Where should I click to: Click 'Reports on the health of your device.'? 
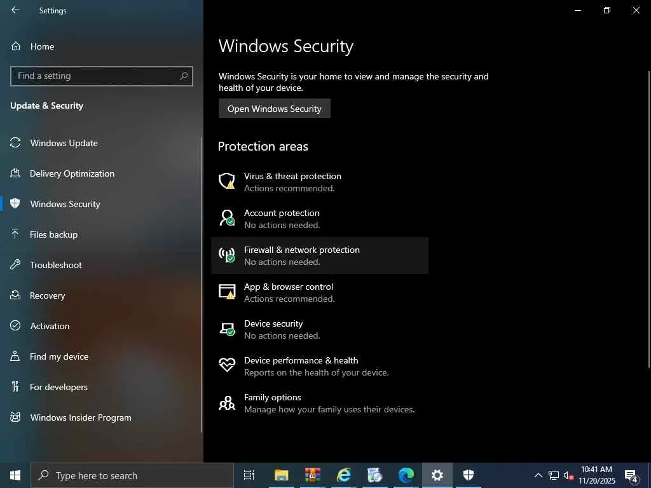click(317, 372)
